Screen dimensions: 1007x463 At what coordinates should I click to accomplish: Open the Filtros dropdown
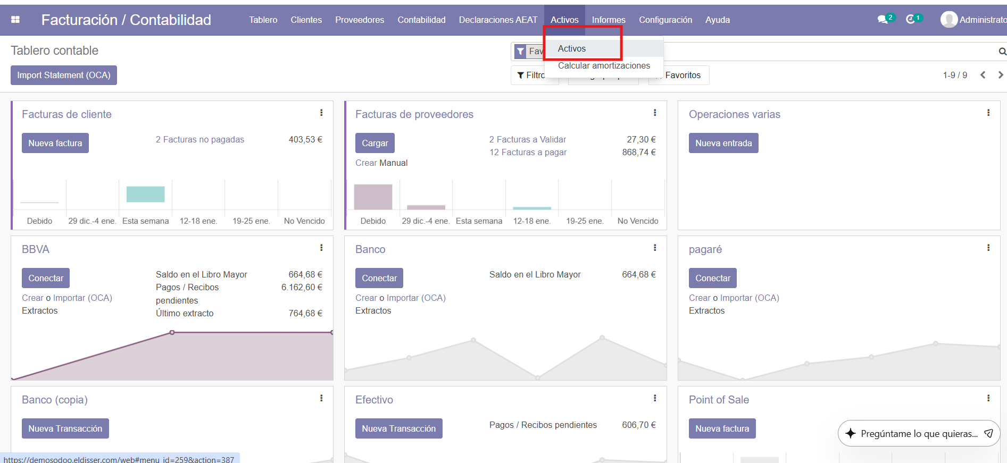click(x=531, y=75)
